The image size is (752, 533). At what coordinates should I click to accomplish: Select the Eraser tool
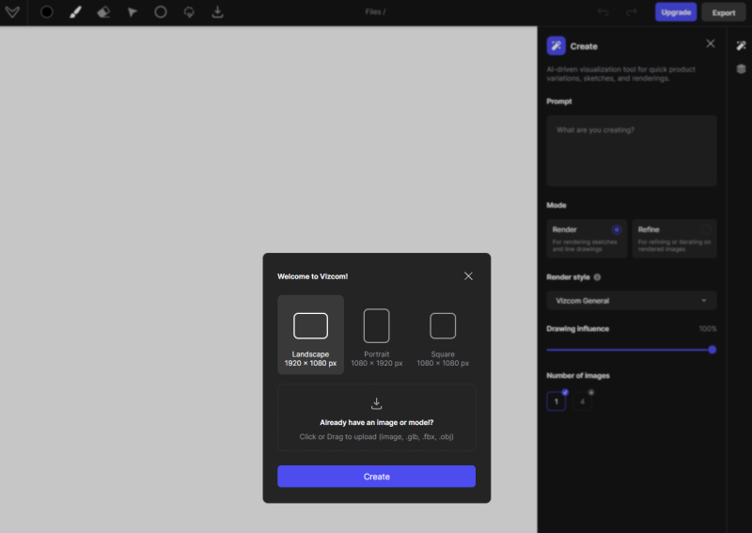tap(103, 12)
